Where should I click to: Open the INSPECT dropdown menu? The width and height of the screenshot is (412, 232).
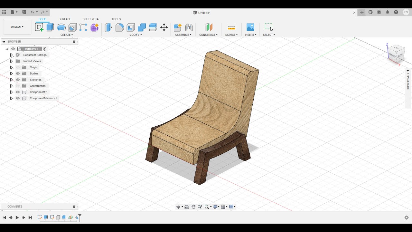pos(231,35)
